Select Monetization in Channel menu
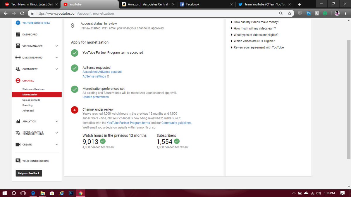Viewport: 351px width, 197px height. coord(37,95)
